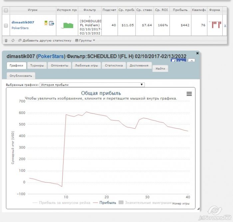
Task: Click the $442 profit value
Action: click(185, 25)
